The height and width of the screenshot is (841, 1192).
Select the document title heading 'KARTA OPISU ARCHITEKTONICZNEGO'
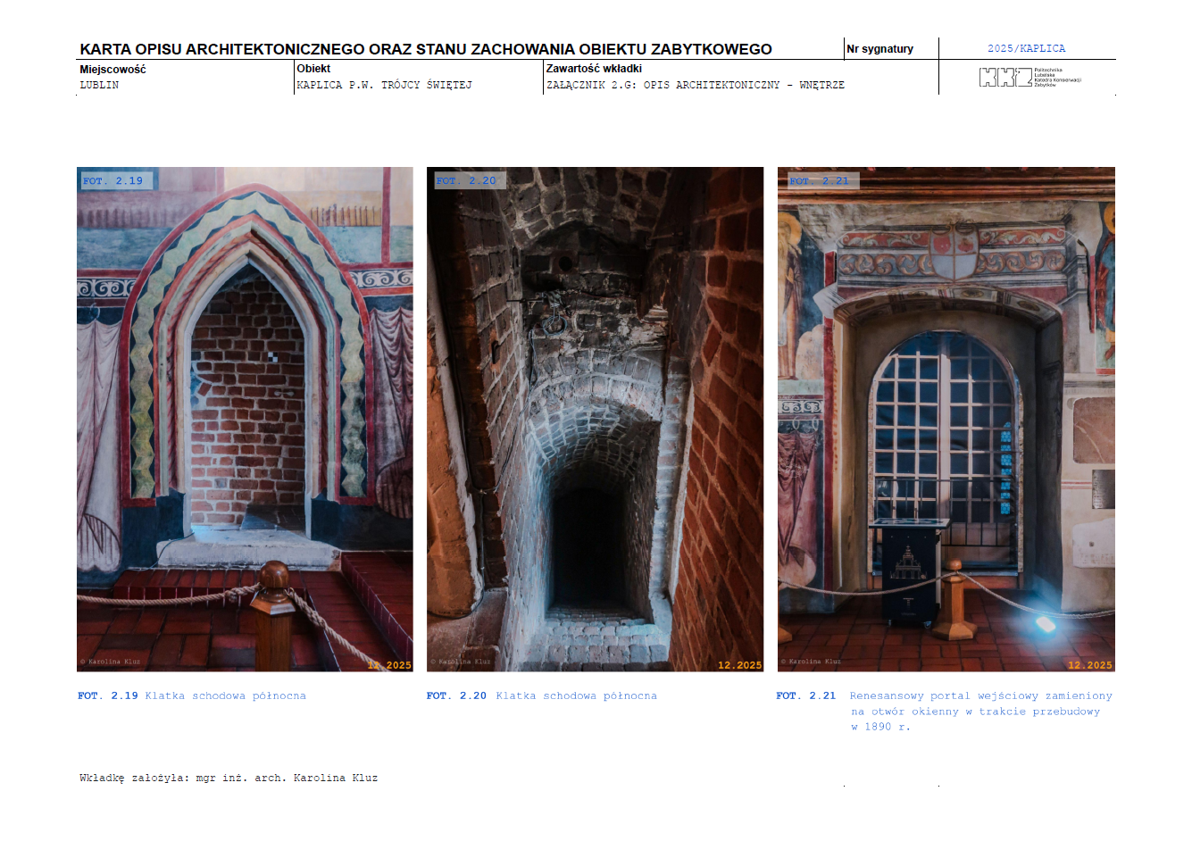point(221,49)
